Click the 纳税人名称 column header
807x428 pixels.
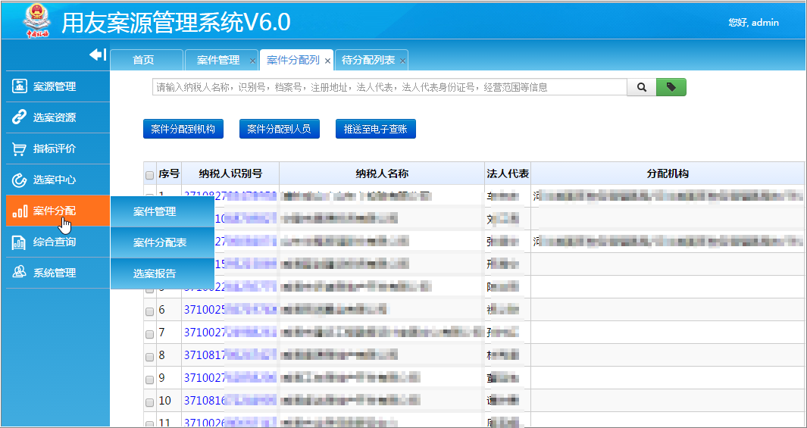pyautogui.click(x=382, y=173)
